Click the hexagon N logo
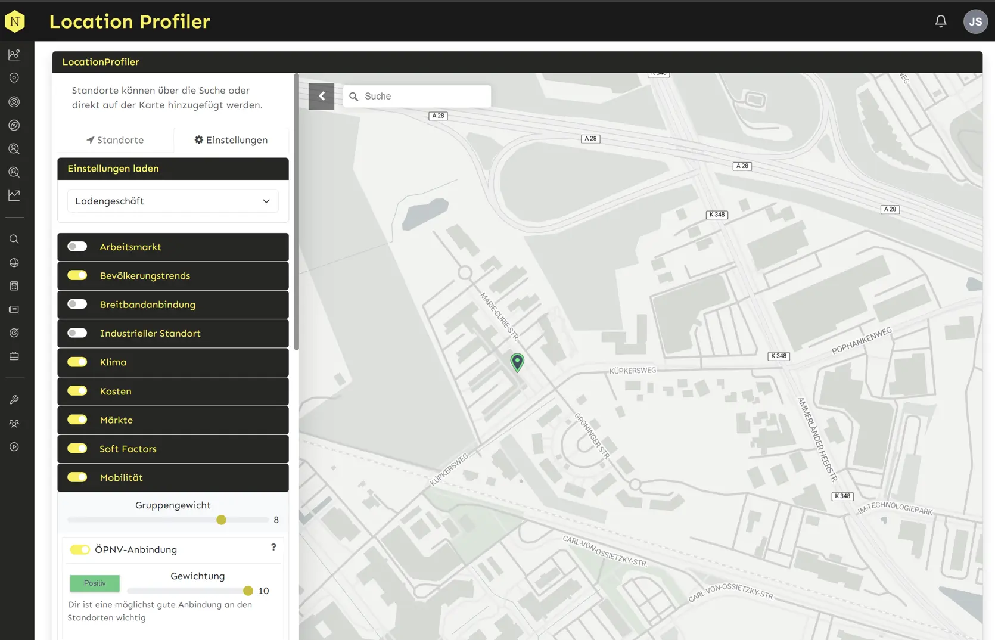 click(x=15, y=21)
